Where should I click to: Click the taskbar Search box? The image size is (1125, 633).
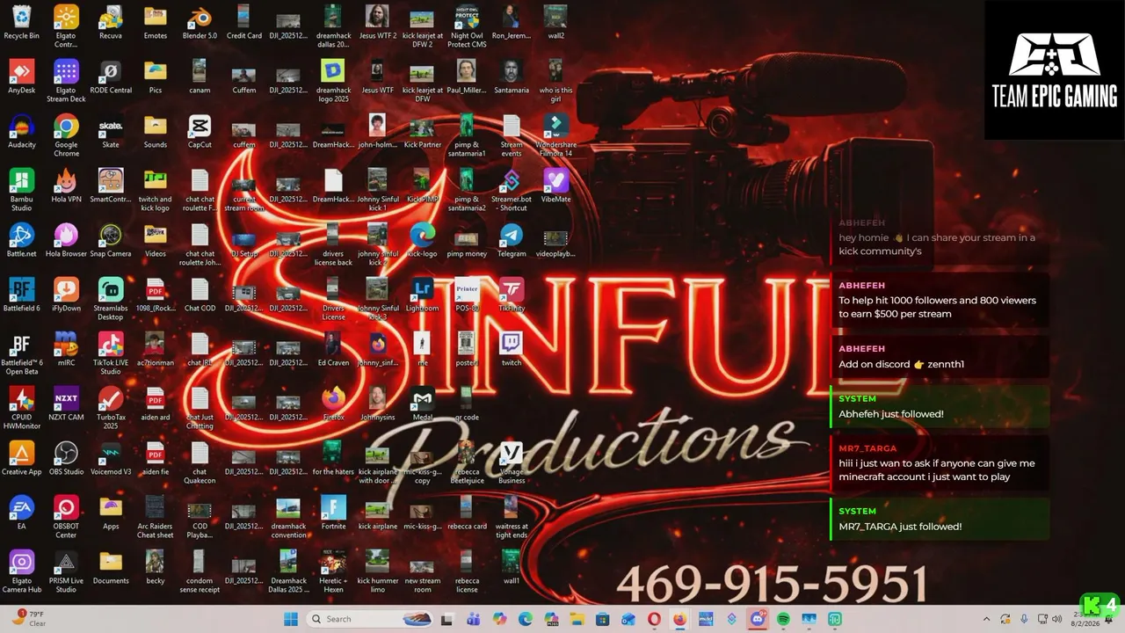[370, 619]
